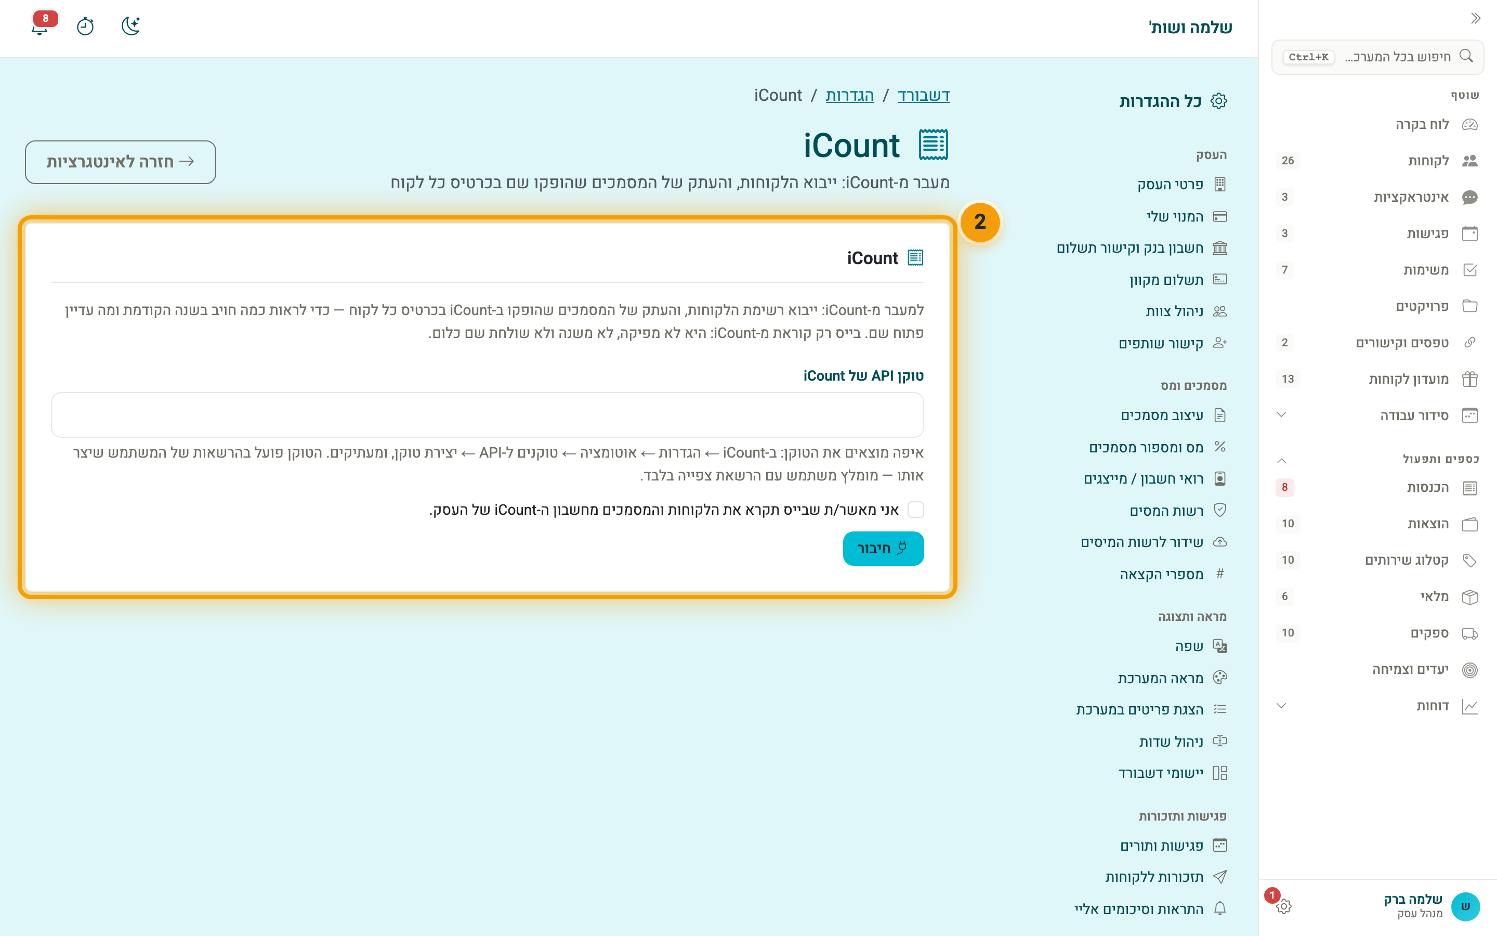Open לוח בקרה dashboard gauge icon
1497x936 pixels.
1470,124
